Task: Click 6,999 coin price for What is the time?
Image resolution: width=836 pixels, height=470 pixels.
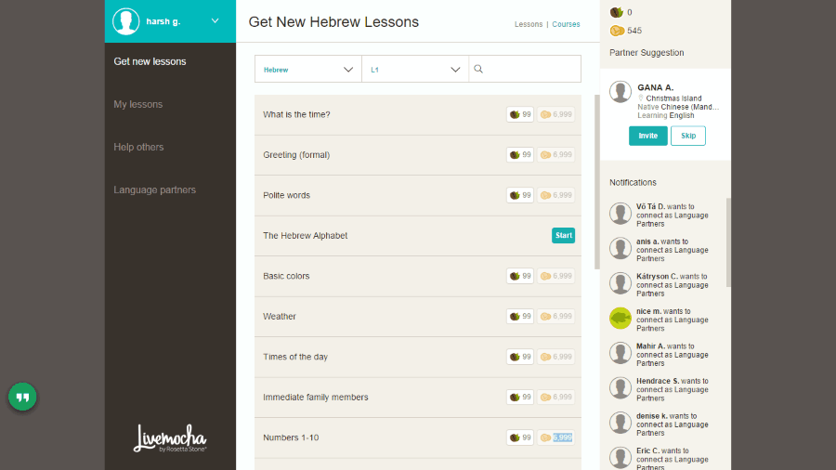Action: 555,114
